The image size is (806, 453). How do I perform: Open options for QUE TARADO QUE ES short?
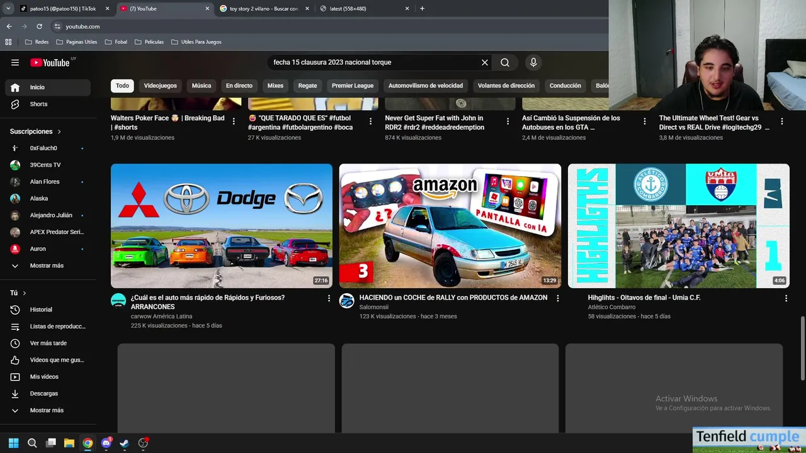(370, 121)
